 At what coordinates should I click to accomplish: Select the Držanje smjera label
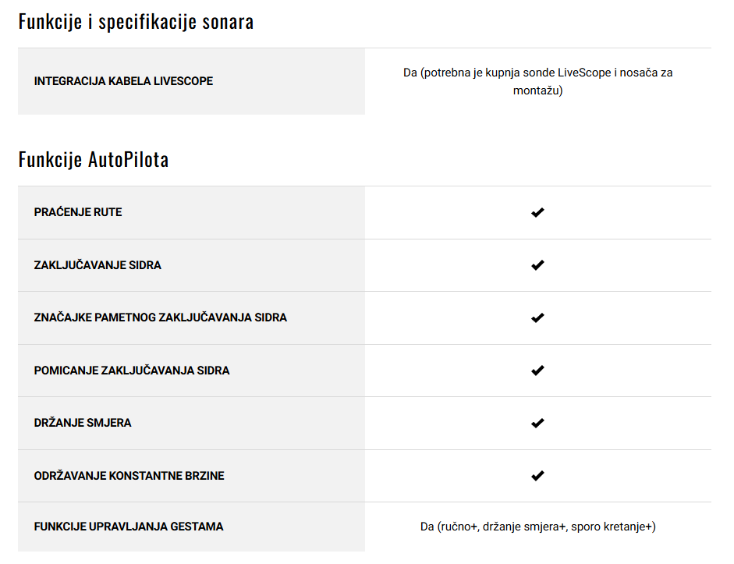pos(83,423)
